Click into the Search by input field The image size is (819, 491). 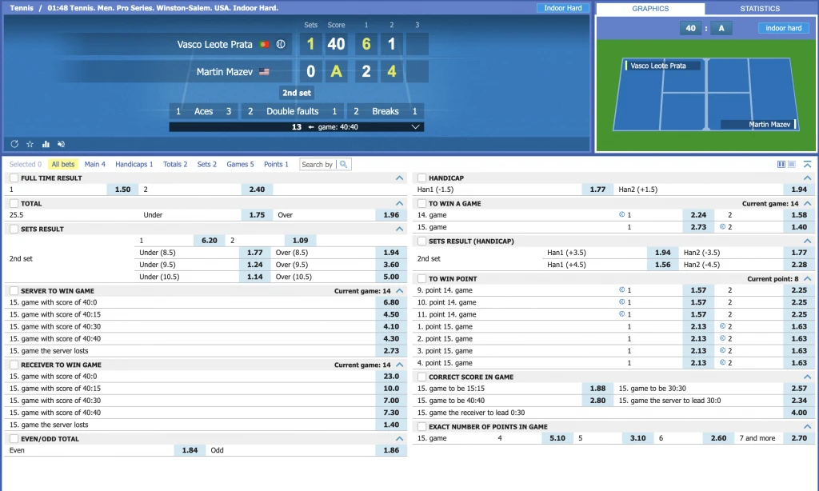[318, 165]
